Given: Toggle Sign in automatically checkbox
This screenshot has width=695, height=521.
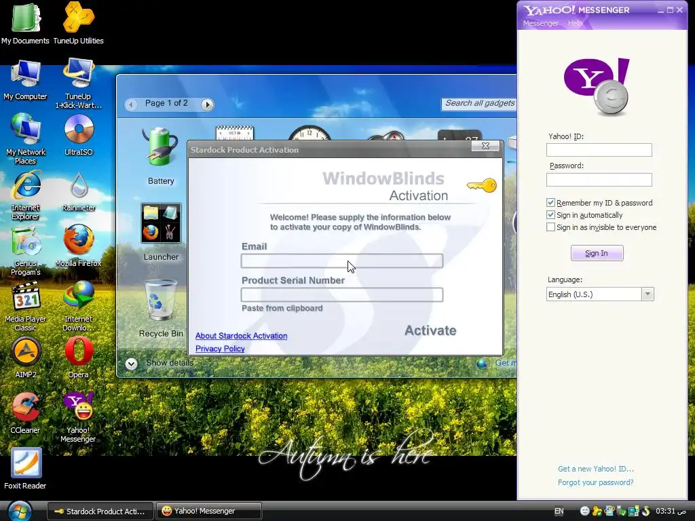Looking at the screenshot, I should click(x=550, y=215).
